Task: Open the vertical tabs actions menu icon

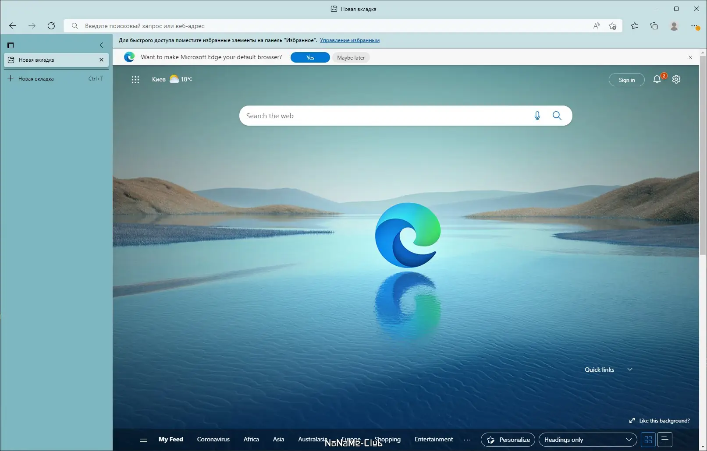Action: tap(11, 45)
